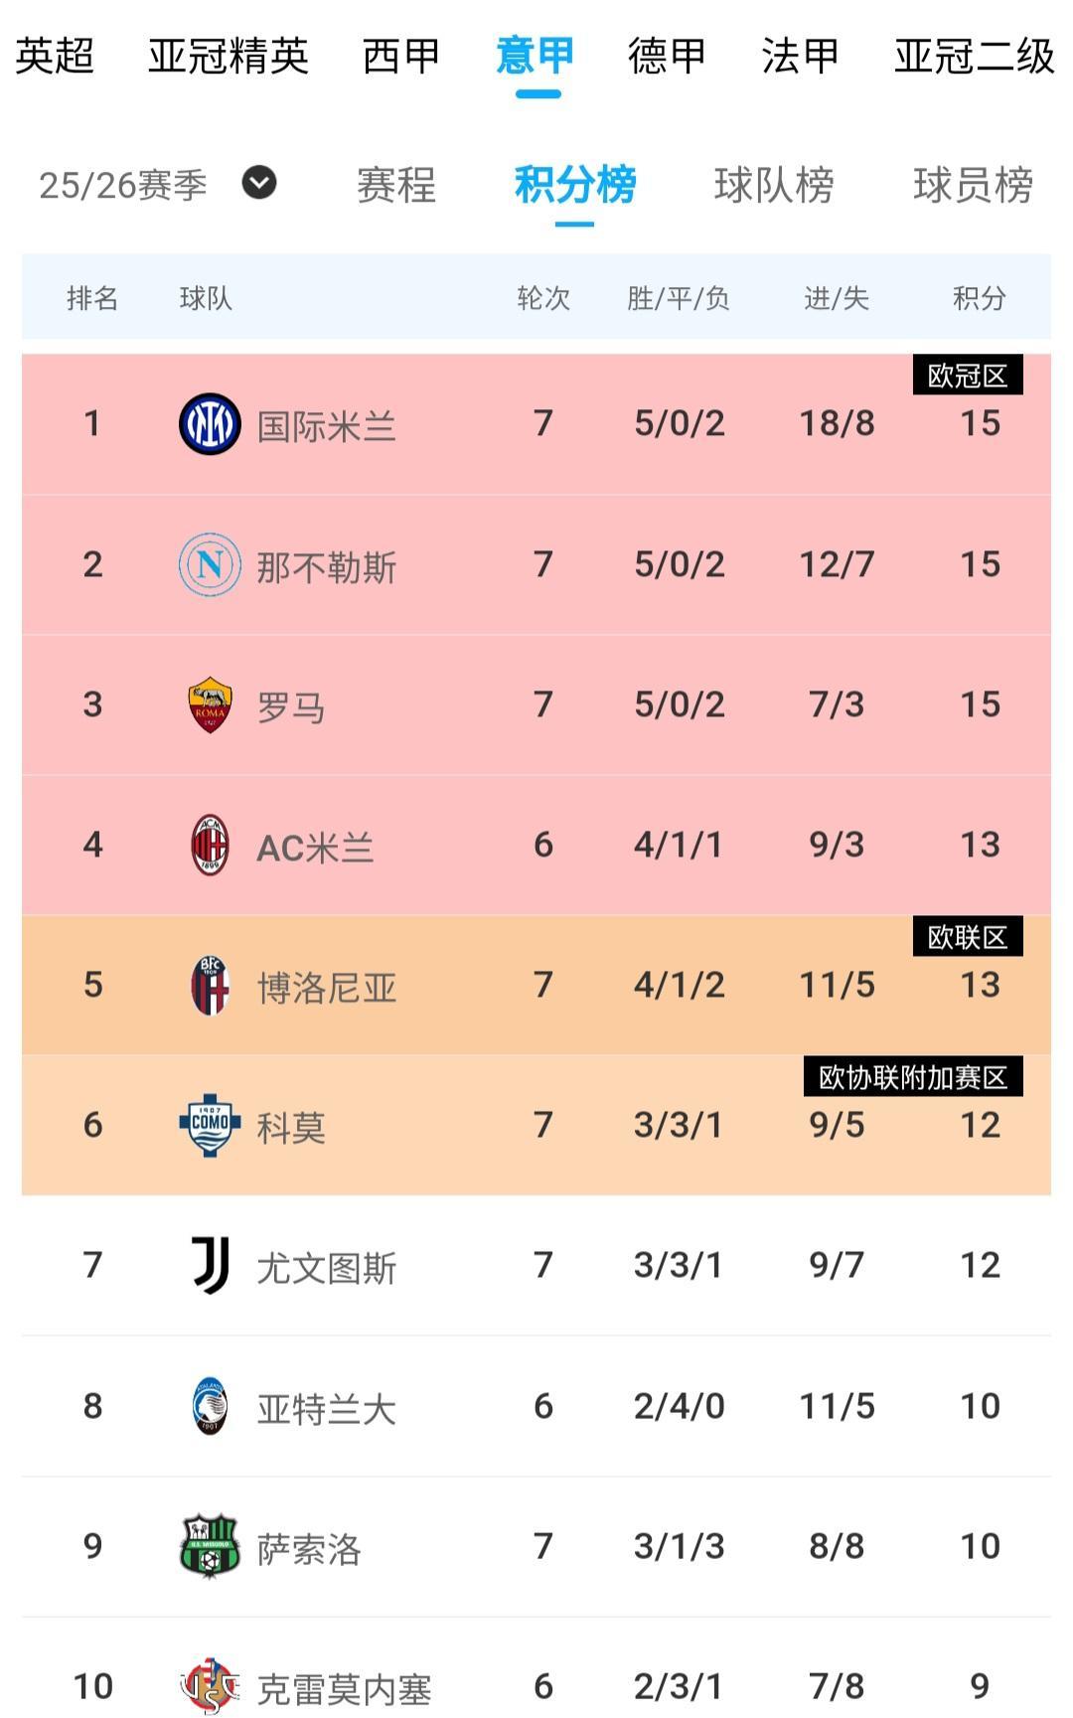Open team name 尤文图斯
The image size is (1073, 1718).
click(x=326, y=1268)
